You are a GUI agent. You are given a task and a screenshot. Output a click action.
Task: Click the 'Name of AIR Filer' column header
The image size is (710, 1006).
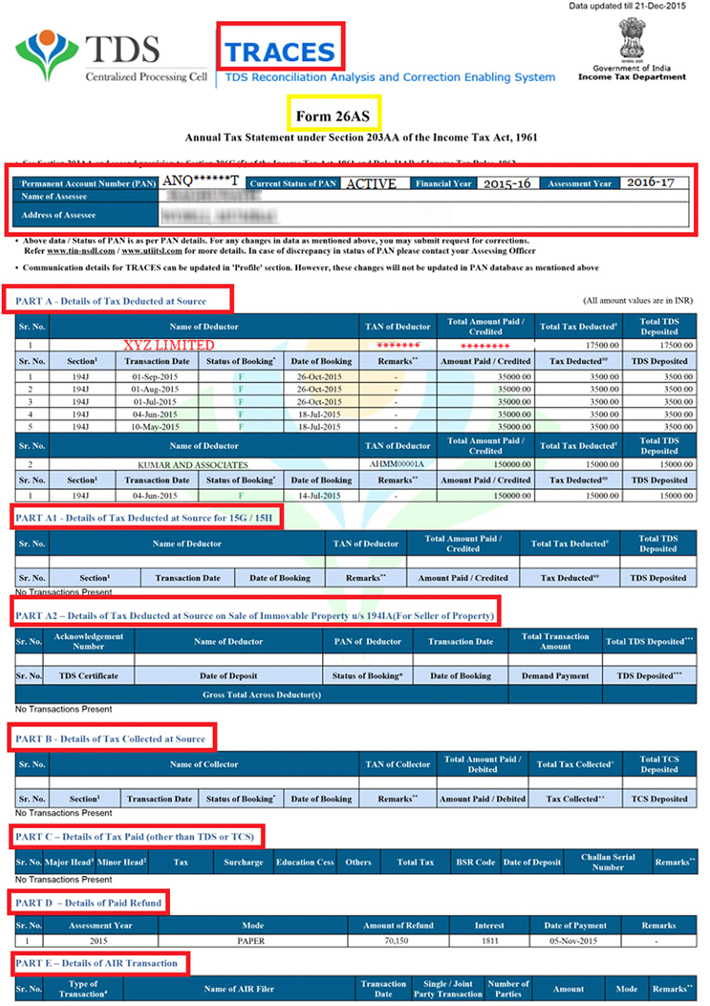tap(239, 989)
